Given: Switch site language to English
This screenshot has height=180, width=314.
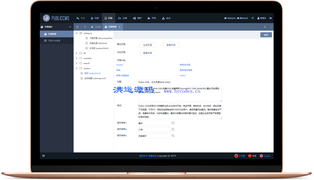Looking at the screenshot, I should pos(265,156).
